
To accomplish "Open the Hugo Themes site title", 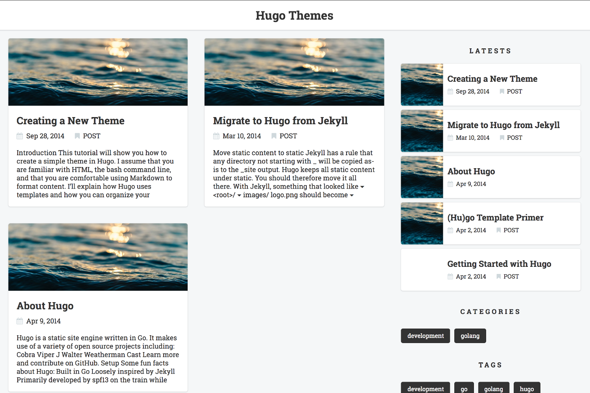I will pyautogui.click(x=295, y=15).
